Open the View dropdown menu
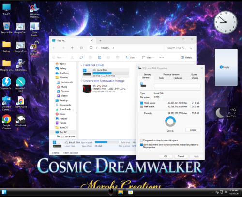 (148, 57)
